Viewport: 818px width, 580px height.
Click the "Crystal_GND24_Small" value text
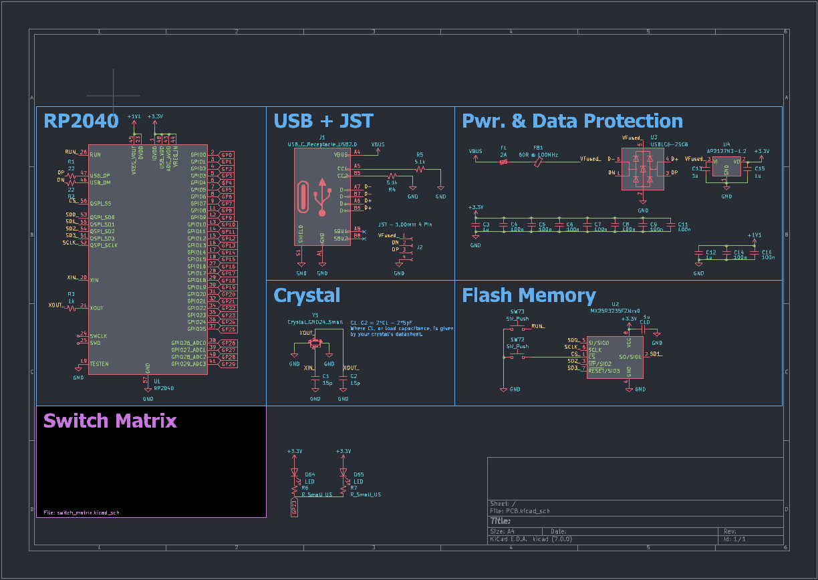(315, 321)
